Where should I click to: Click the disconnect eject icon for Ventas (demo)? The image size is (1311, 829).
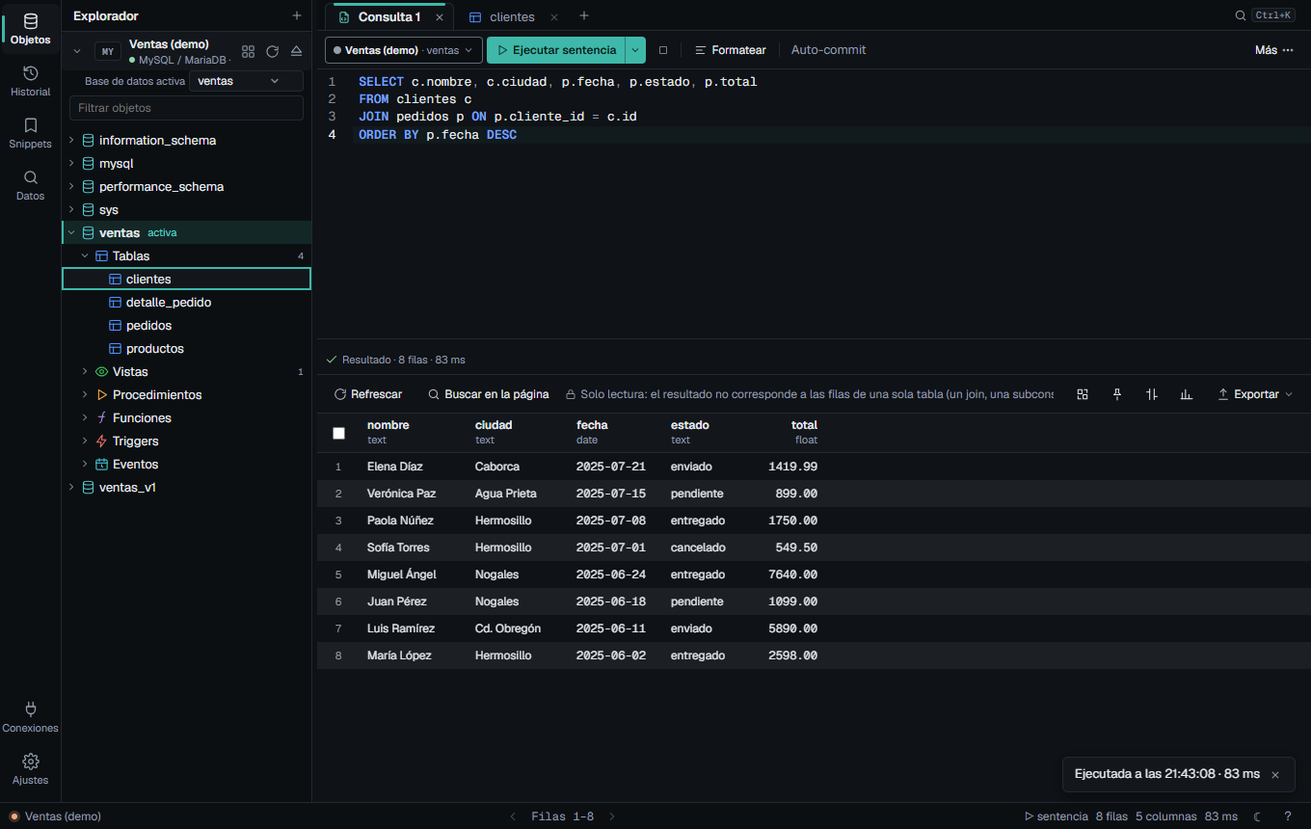(x=296, y=51)
